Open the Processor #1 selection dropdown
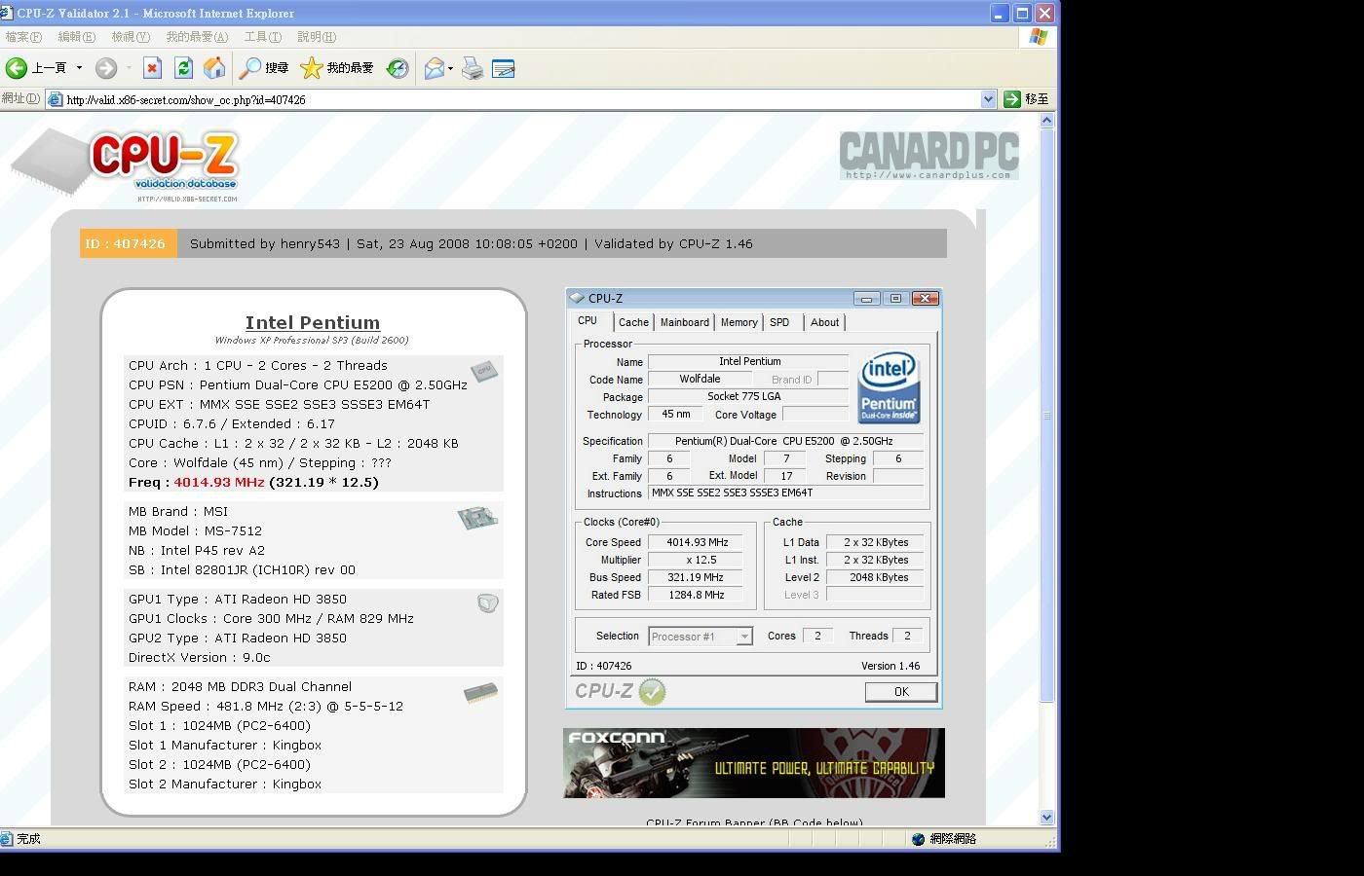The height and width of the screenshot is (876, 1364). pyautogui.click(x=701, y=637)
